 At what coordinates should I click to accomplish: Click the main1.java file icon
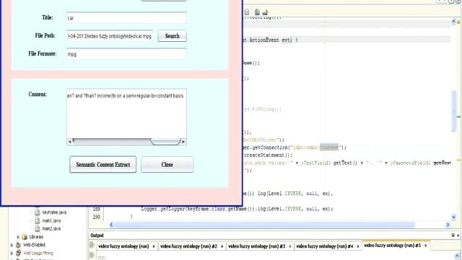(x=38, y=220)
